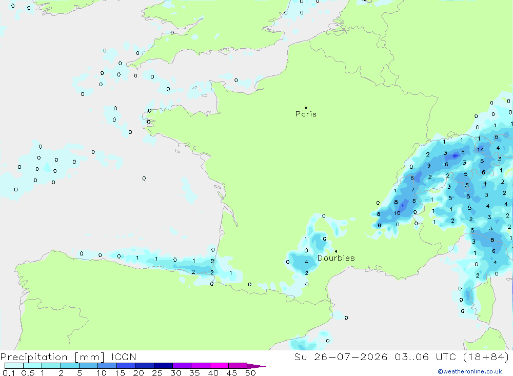Pick the legend swatch between 5 and 10
Image resolution: width=513 pixels, height=376 pixels.
pyautogui.click(x=89, y=366)
